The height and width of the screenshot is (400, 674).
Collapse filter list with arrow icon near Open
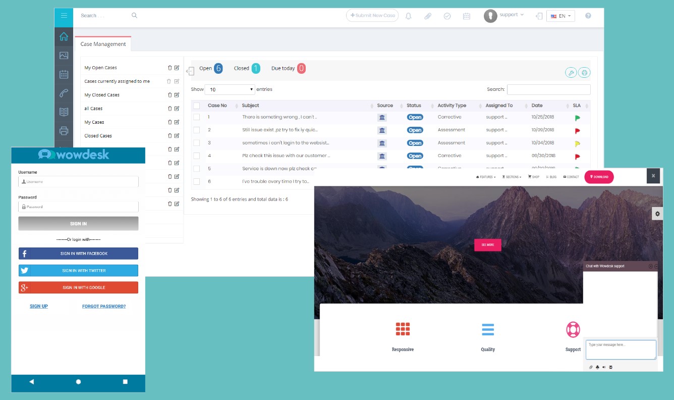coord(190,71)
